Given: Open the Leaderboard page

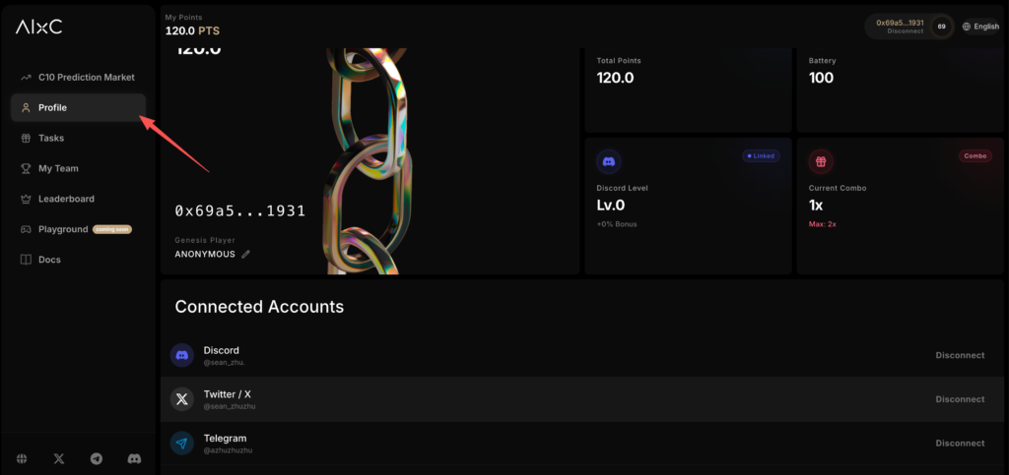Looking at the screenshot, I should [x=66, y=199].
